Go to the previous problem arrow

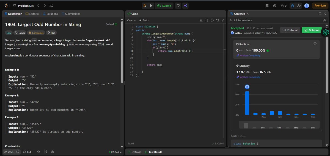[38, 5]
